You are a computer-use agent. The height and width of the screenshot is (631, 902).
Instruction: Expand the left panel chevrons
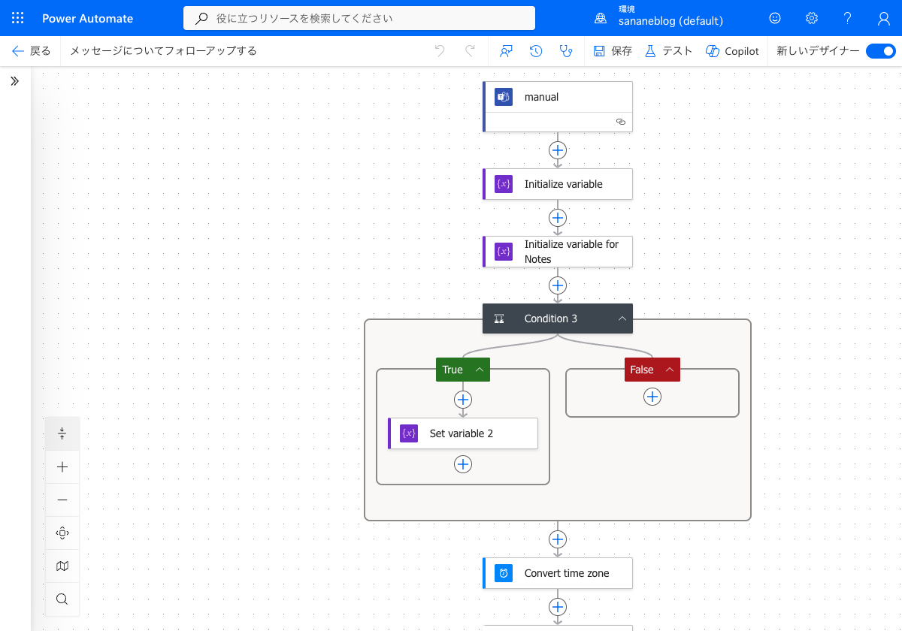[14, 81]
